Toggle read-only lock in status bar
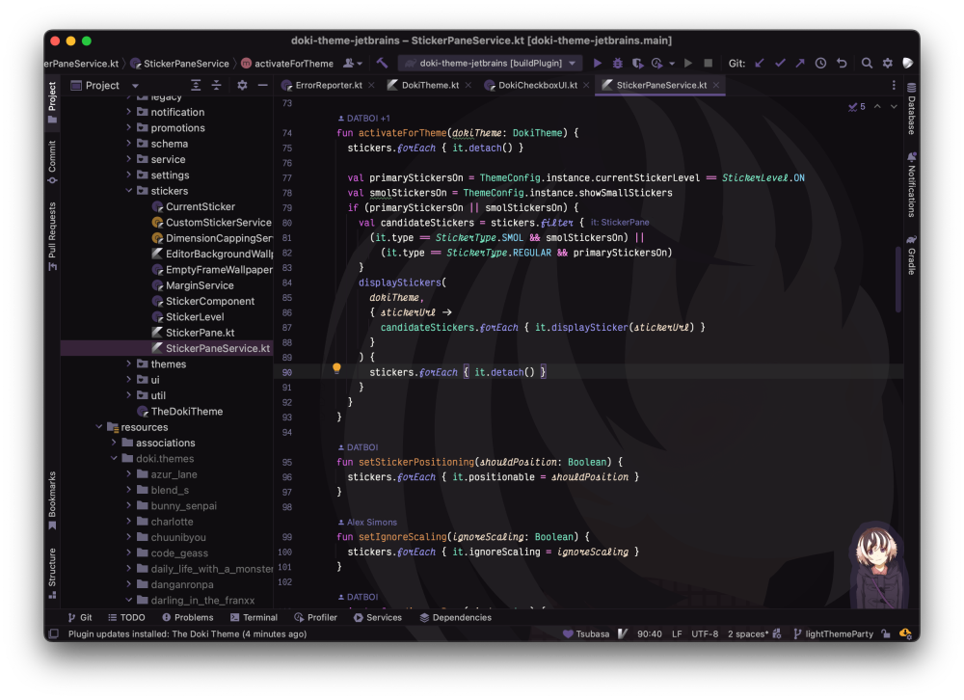Screen dimensions: 964x700 [x=885, y=633]
